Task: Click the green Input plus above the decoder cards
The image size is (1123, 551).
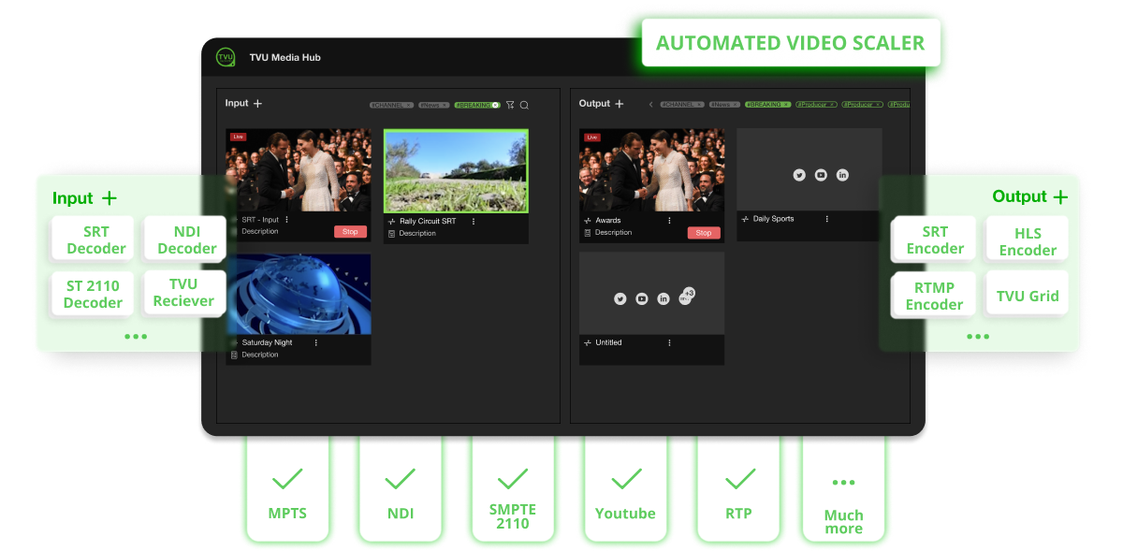Action: click(109, 198)
